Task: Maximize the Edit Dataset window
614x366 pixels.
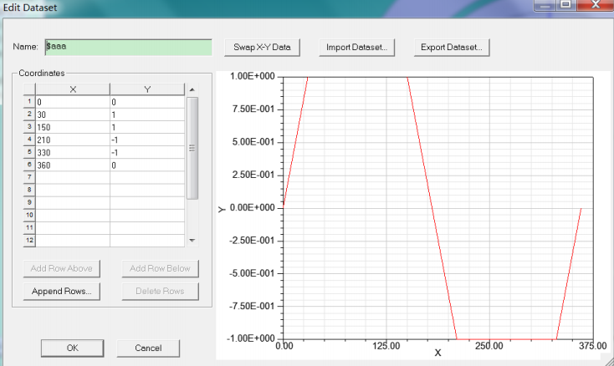Action: coord(565,5)
